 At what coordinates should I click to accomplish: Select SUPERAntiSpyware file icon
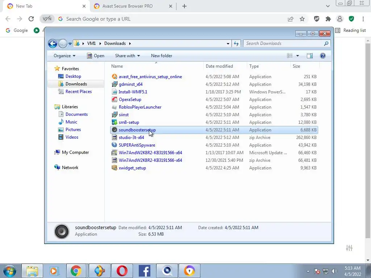tap(114, 145)
